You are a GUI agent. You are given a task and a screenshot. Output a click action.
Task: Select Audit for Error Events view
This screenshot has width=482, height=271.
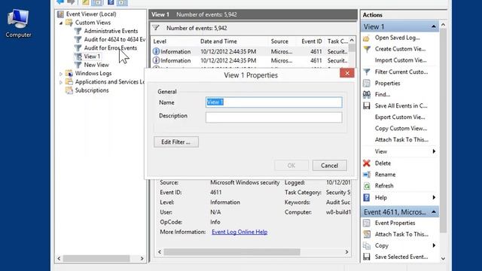click(111, 48)
